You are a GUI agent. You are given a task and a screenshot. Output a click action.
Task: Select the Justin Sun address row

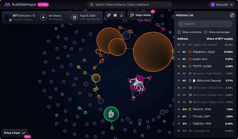pyautogui.click(x=205, y=59)
